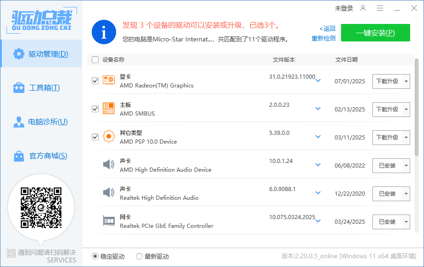Click the date 12/22/2020
The width and height of the screenshot is (424, 267).
point(350,193)
